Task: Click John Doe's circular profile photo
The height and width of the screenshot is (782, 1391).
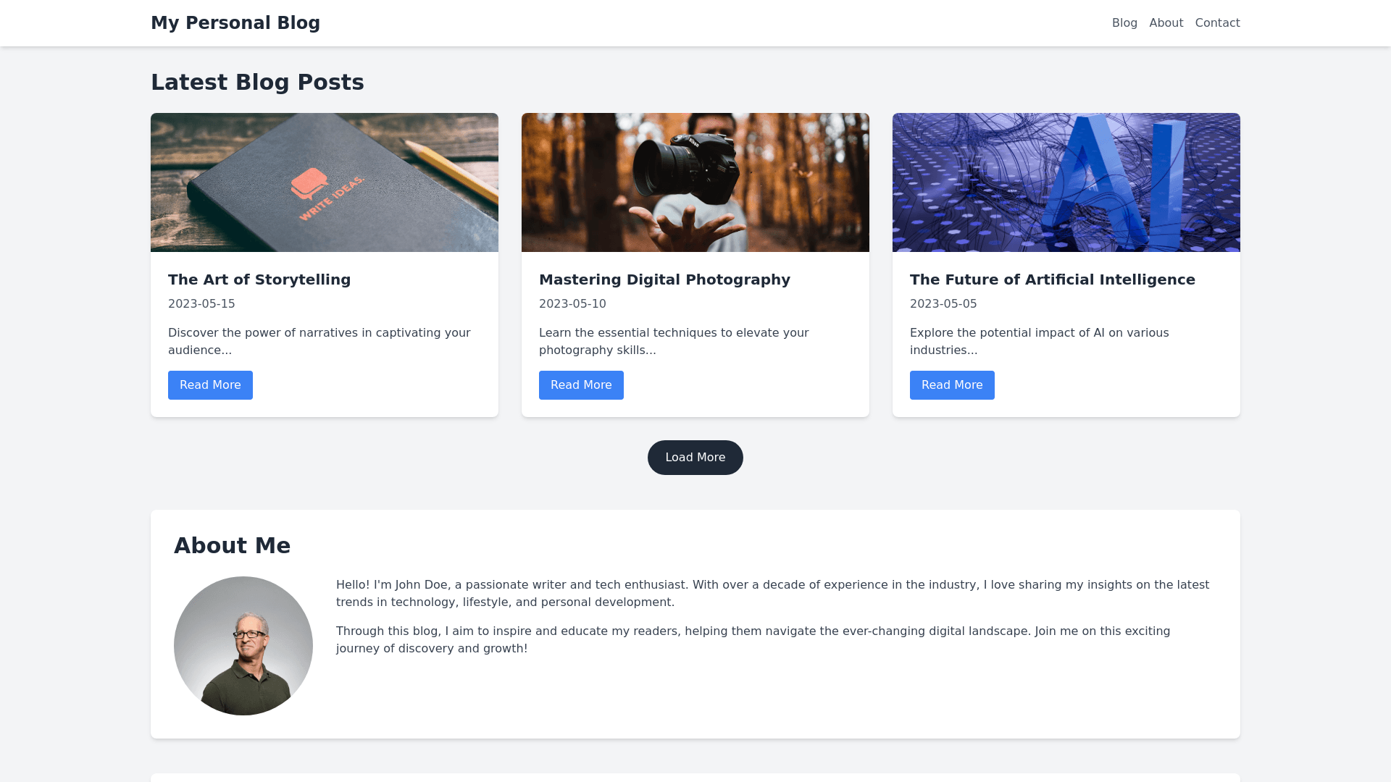Action: click(243, 646)
